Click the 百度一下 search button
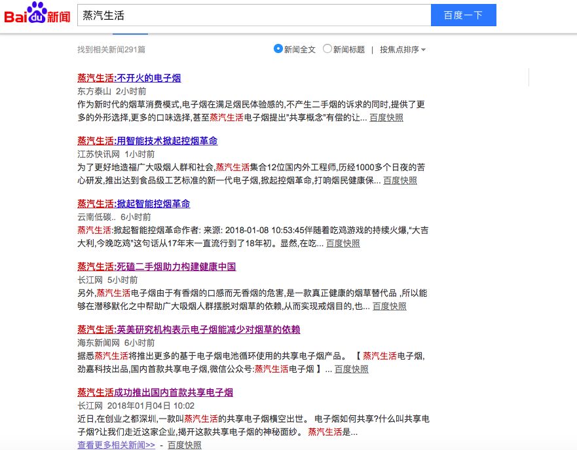Image resolution: width=577 pixels, height=450 pixels. click(463, 15)
